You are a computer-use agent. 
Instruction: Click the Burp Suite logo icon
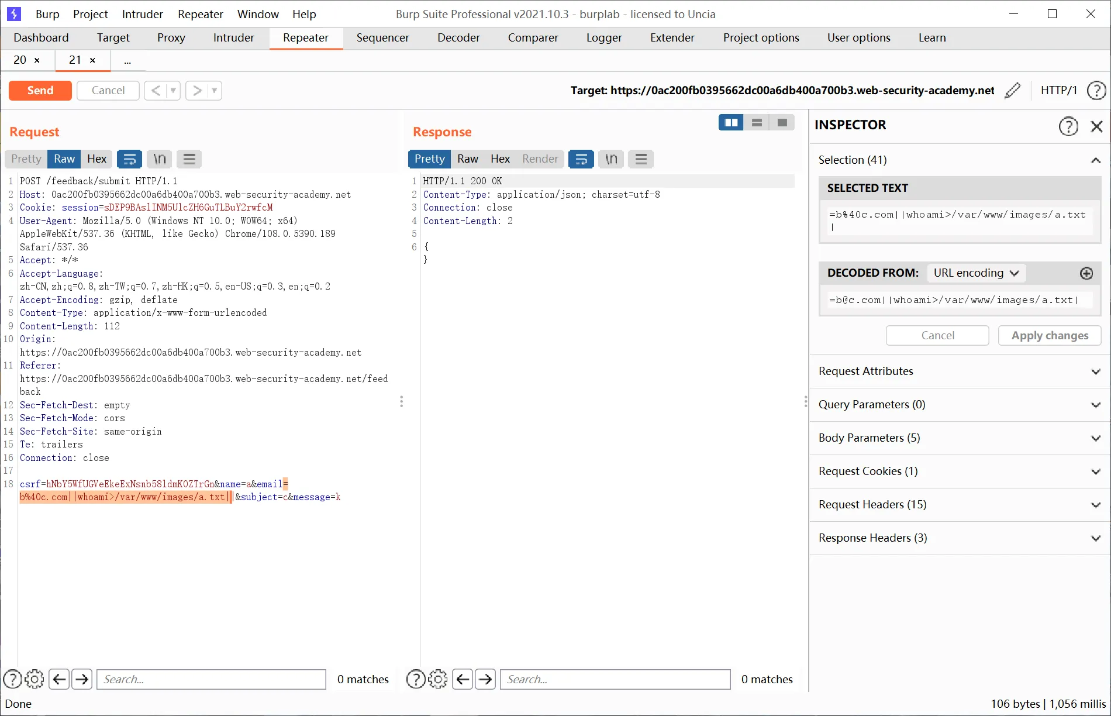click(x=14, y=13)
